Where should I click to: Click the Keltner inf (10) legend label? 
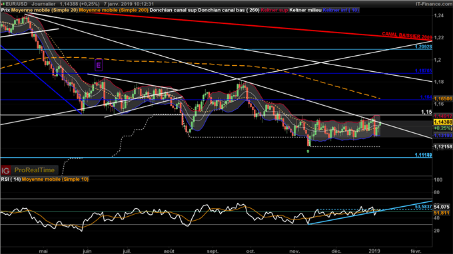click(341, 10)
